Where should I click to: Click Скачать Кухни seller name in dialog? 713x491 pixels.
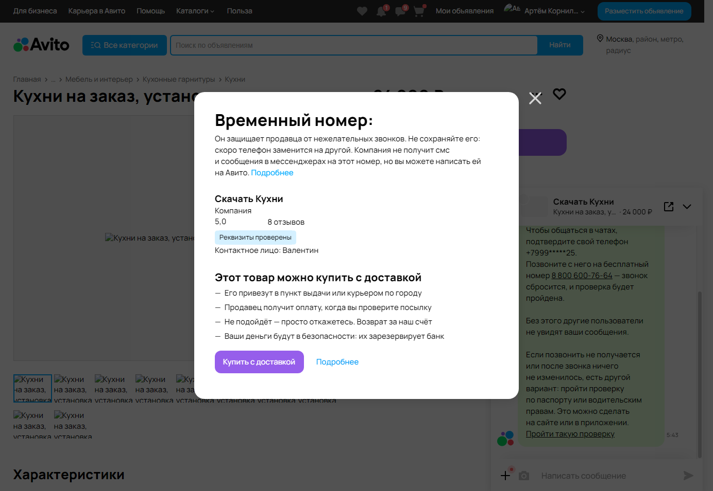click(x=249, y=199)
